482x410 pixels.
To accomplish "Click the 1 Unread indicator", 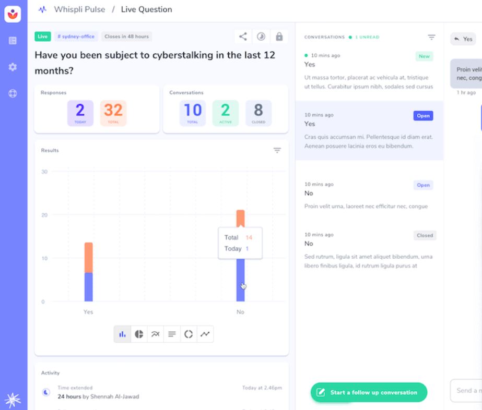I will (365, 37).
